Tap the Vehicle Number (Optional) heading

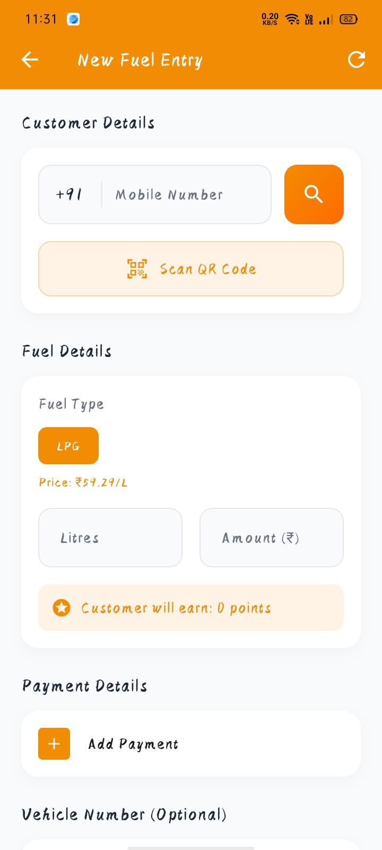[x=124, y=814]
